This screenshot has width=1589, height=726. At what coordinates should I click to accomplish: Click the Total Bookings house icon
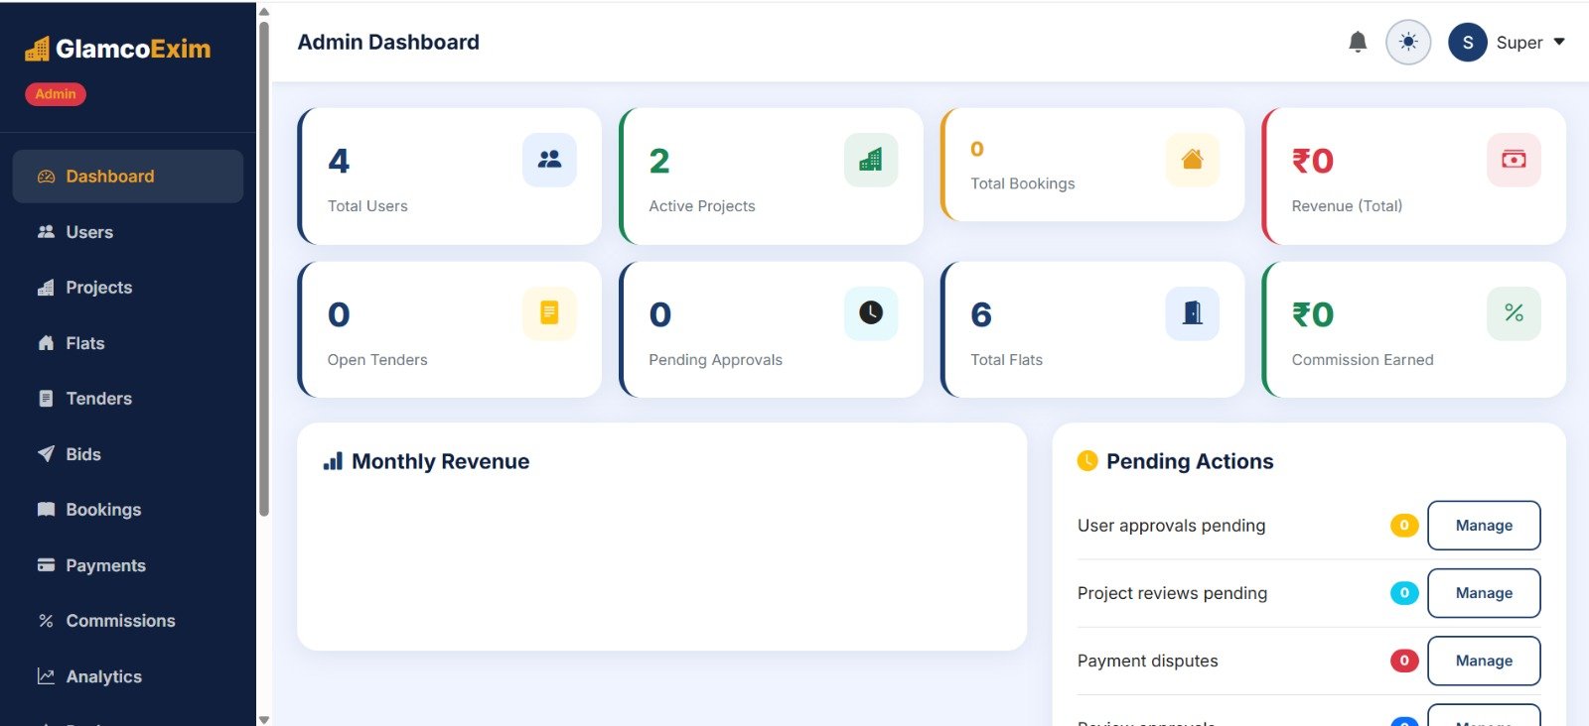[1192, 160]
